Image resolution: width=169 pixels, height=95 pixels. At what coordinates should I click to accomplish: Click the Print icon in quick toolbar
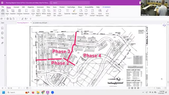(8, 19)
